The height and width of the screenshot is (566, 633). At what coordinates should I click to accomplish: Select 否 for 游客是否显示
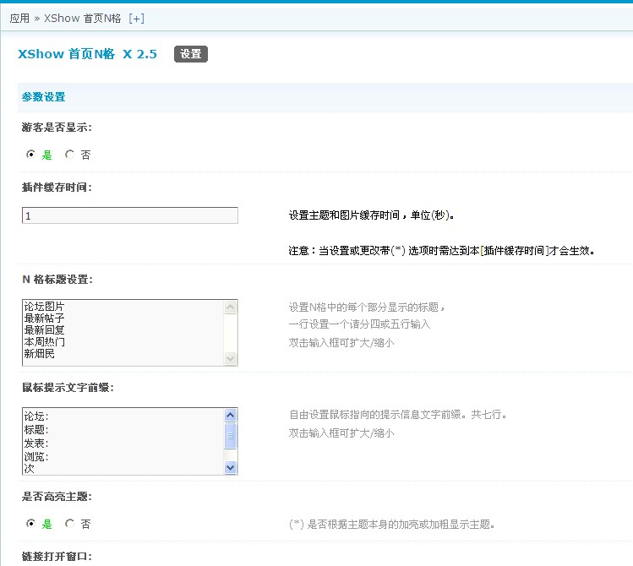click(x=70, y=155)
